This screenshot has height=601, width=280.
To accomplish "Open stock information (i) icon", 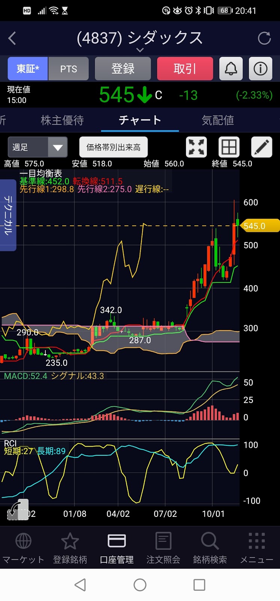I will [x=261, y=69].
